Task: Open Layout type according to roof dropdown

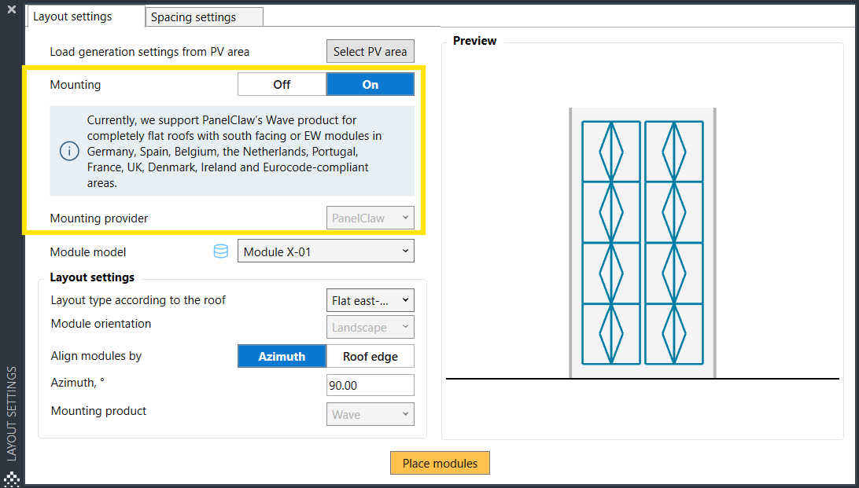Action: coord(371,300)
